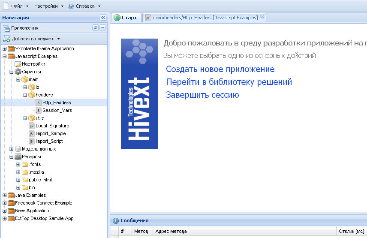Click the Скрипты gear icon

pyautogui.click(x=18, y=72)
